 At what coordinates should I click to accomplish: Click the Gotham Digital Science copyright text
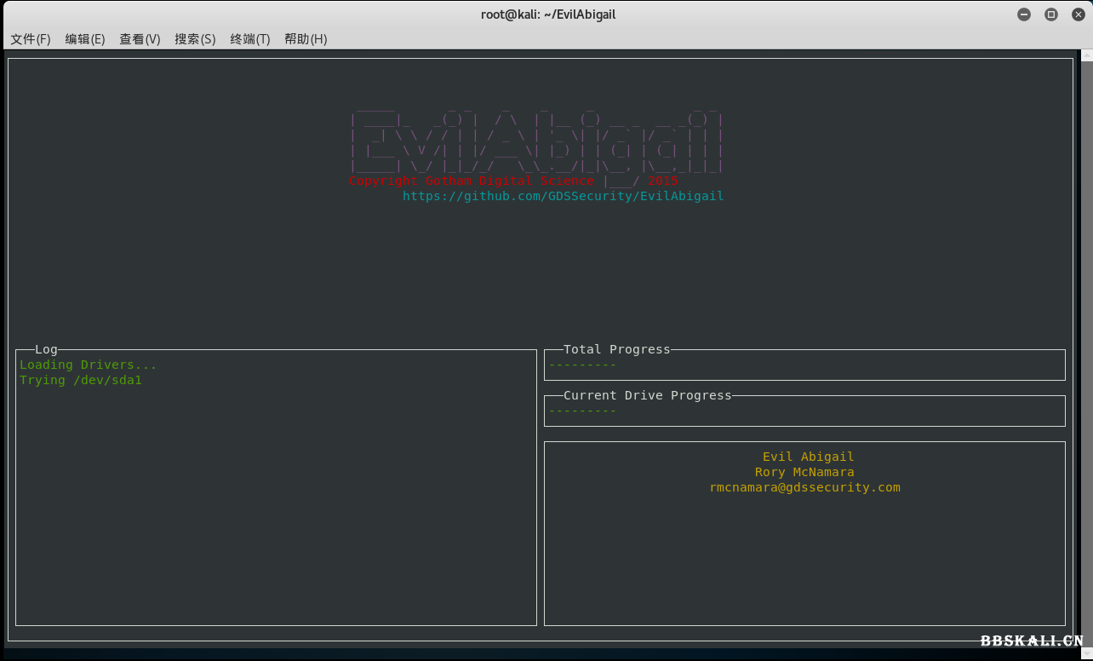pos(471,181)
